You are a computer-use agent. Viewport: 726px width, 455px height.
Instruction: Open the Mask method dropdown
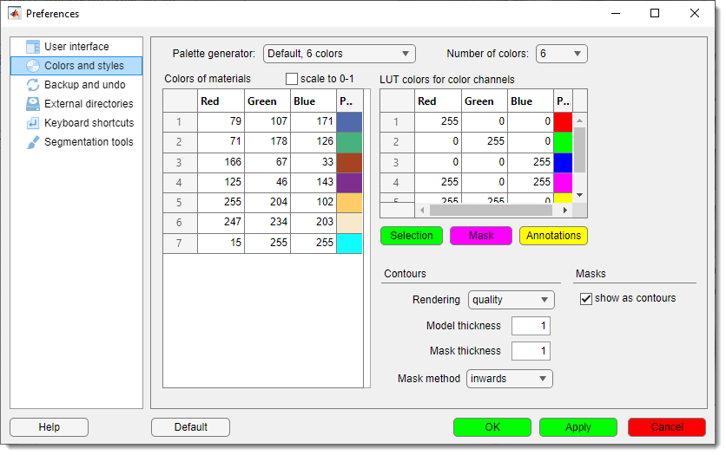[x=510, y=379]
